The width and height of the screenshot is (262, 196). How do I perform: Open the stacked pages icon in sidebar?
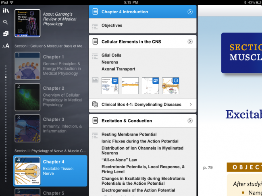tap(6, 34)
